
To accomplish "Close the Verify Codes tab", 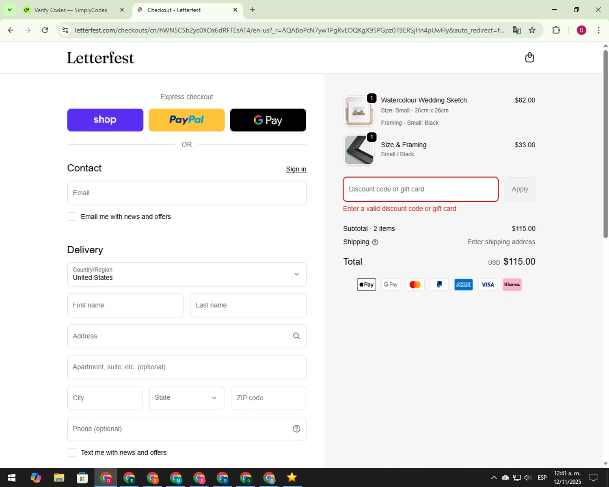I will (x=122, y=10).
